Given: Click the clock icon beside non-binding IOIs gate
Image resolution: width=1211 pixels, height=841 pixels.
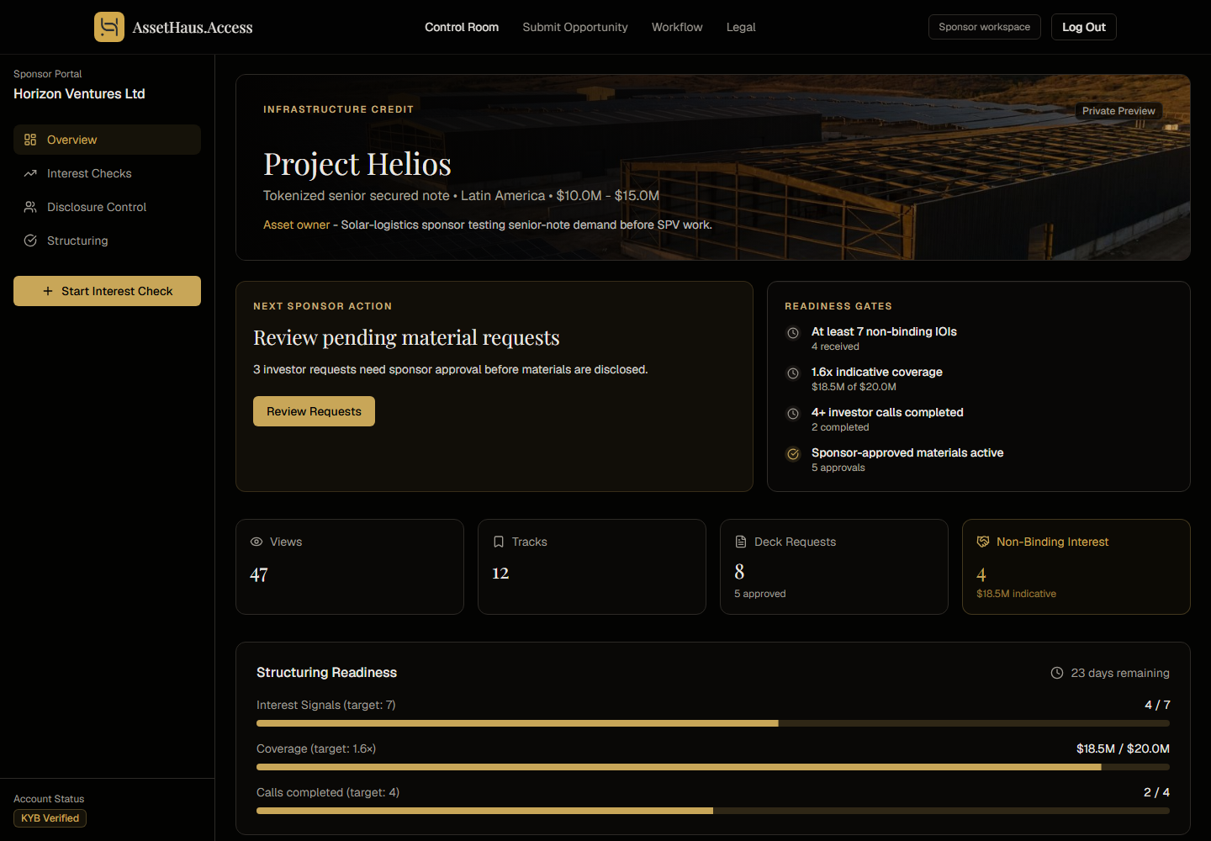Looking at the screenshot, I should coord(793,333).
